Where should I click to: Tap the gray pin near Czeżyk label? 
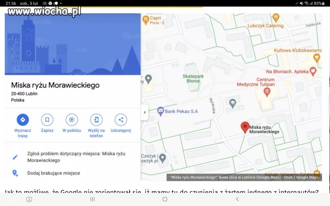[x=162, y=158]
